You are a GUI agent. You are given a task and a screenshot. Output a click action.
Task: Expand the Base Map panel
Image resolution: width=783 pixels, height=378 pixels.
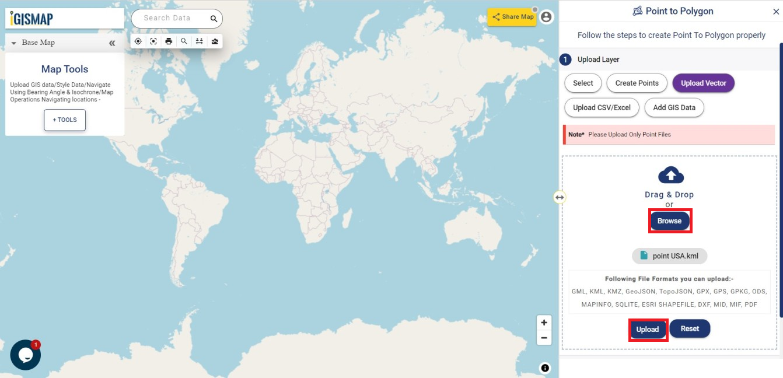click(x=13, y=42)
